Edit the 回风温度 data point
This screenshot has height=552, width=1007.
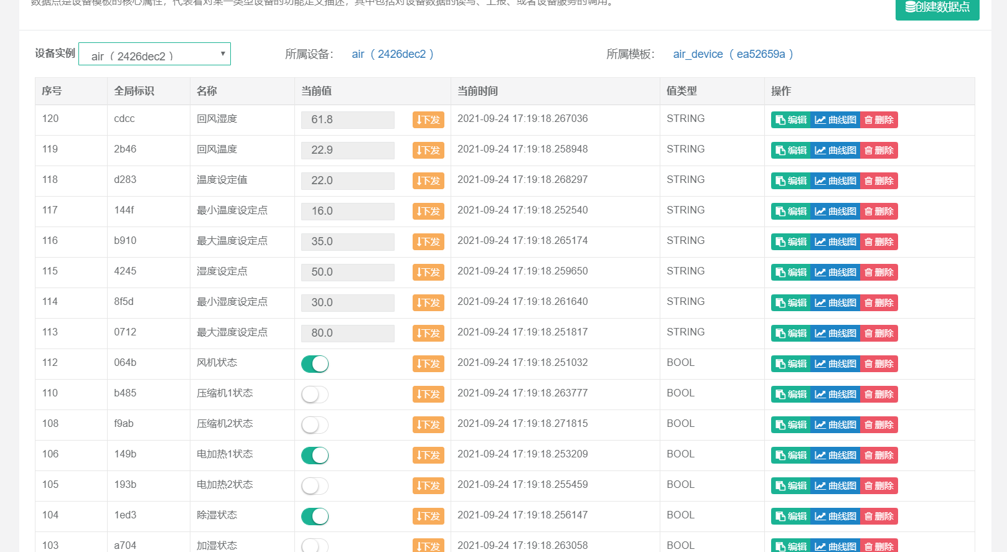(x=790, y=151)
